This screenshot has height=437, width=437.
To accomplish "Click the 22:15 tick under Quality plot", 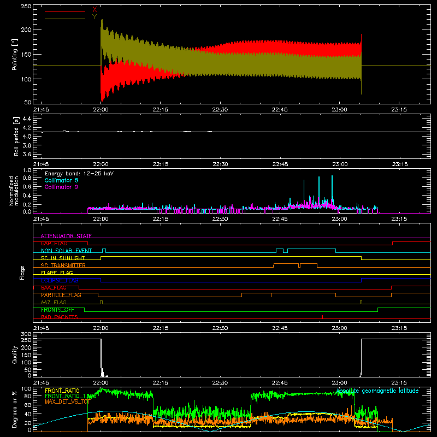I will point(160,383).
